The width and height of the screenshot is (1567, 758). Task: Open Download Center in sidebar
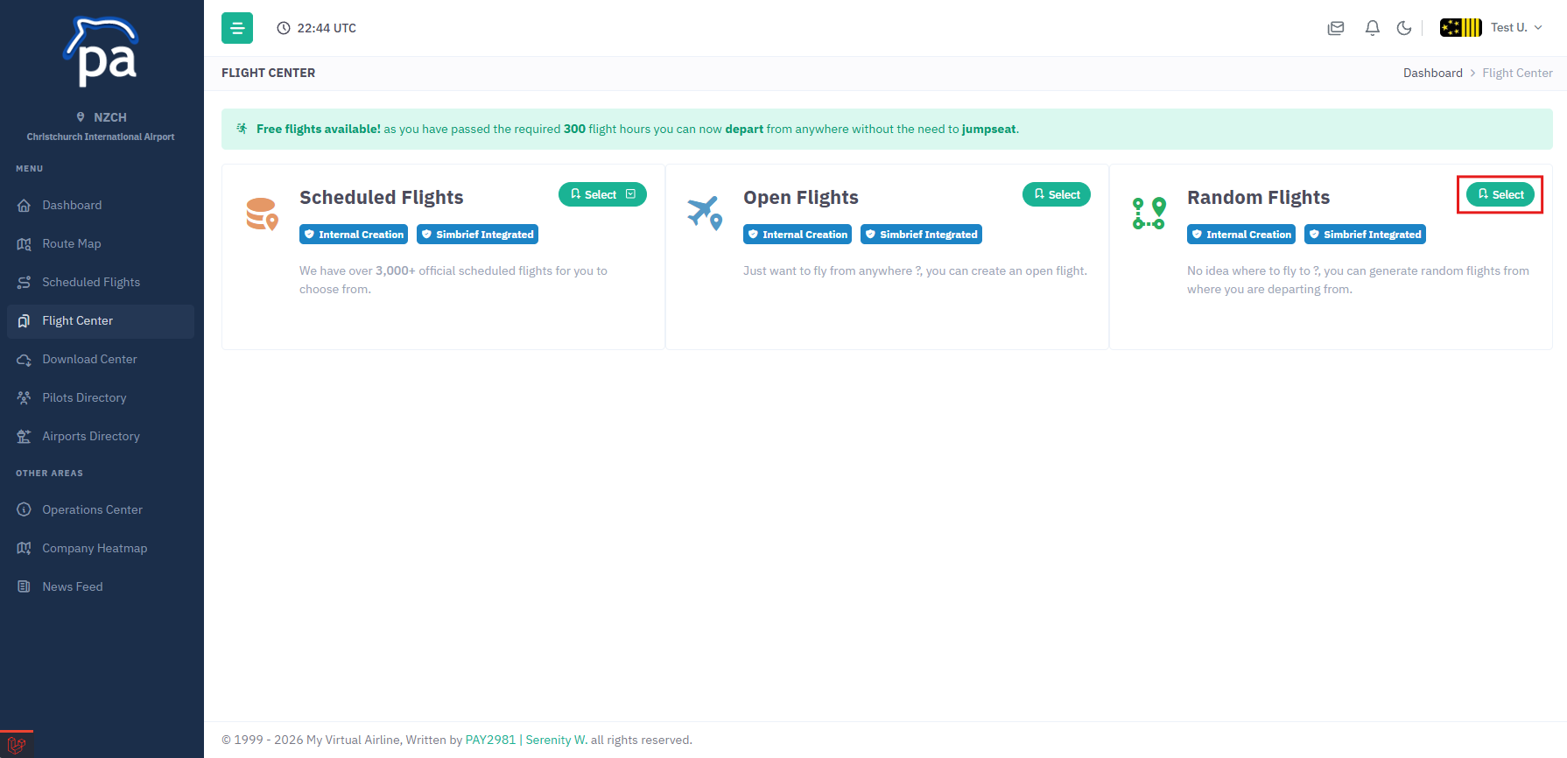pyautogui.click(x=101, y=359)
